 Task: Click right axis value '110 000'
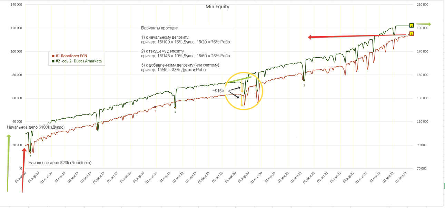(x=423, y=121)
